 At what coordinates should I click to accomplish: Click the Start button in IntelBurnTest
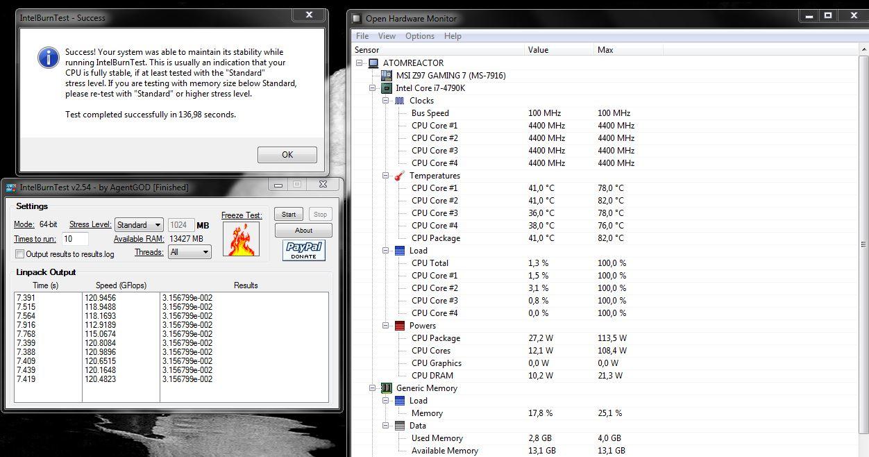point(289,215)
